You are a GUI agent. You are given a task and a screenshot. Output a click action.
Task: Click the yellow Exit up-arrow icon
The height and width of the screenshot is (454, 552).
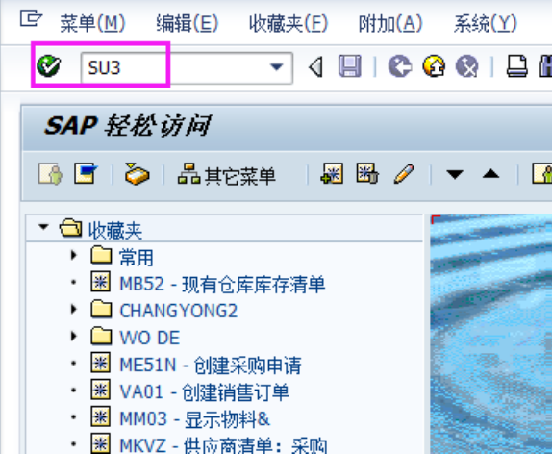tap(434, 65)
